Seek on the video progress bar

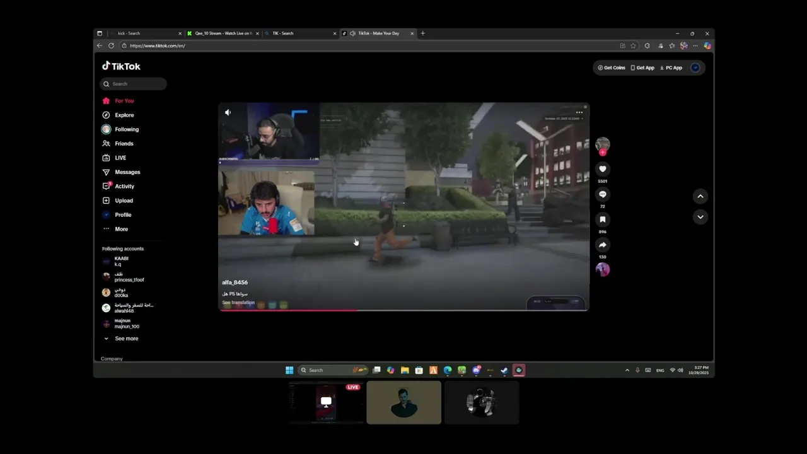coord(403,310)
